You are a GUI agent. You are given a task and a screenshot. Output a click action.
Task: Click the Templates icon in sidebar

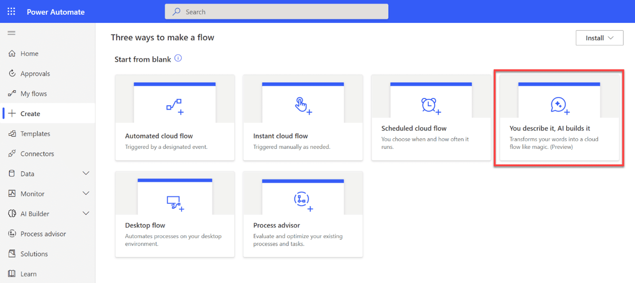[12, 134]
